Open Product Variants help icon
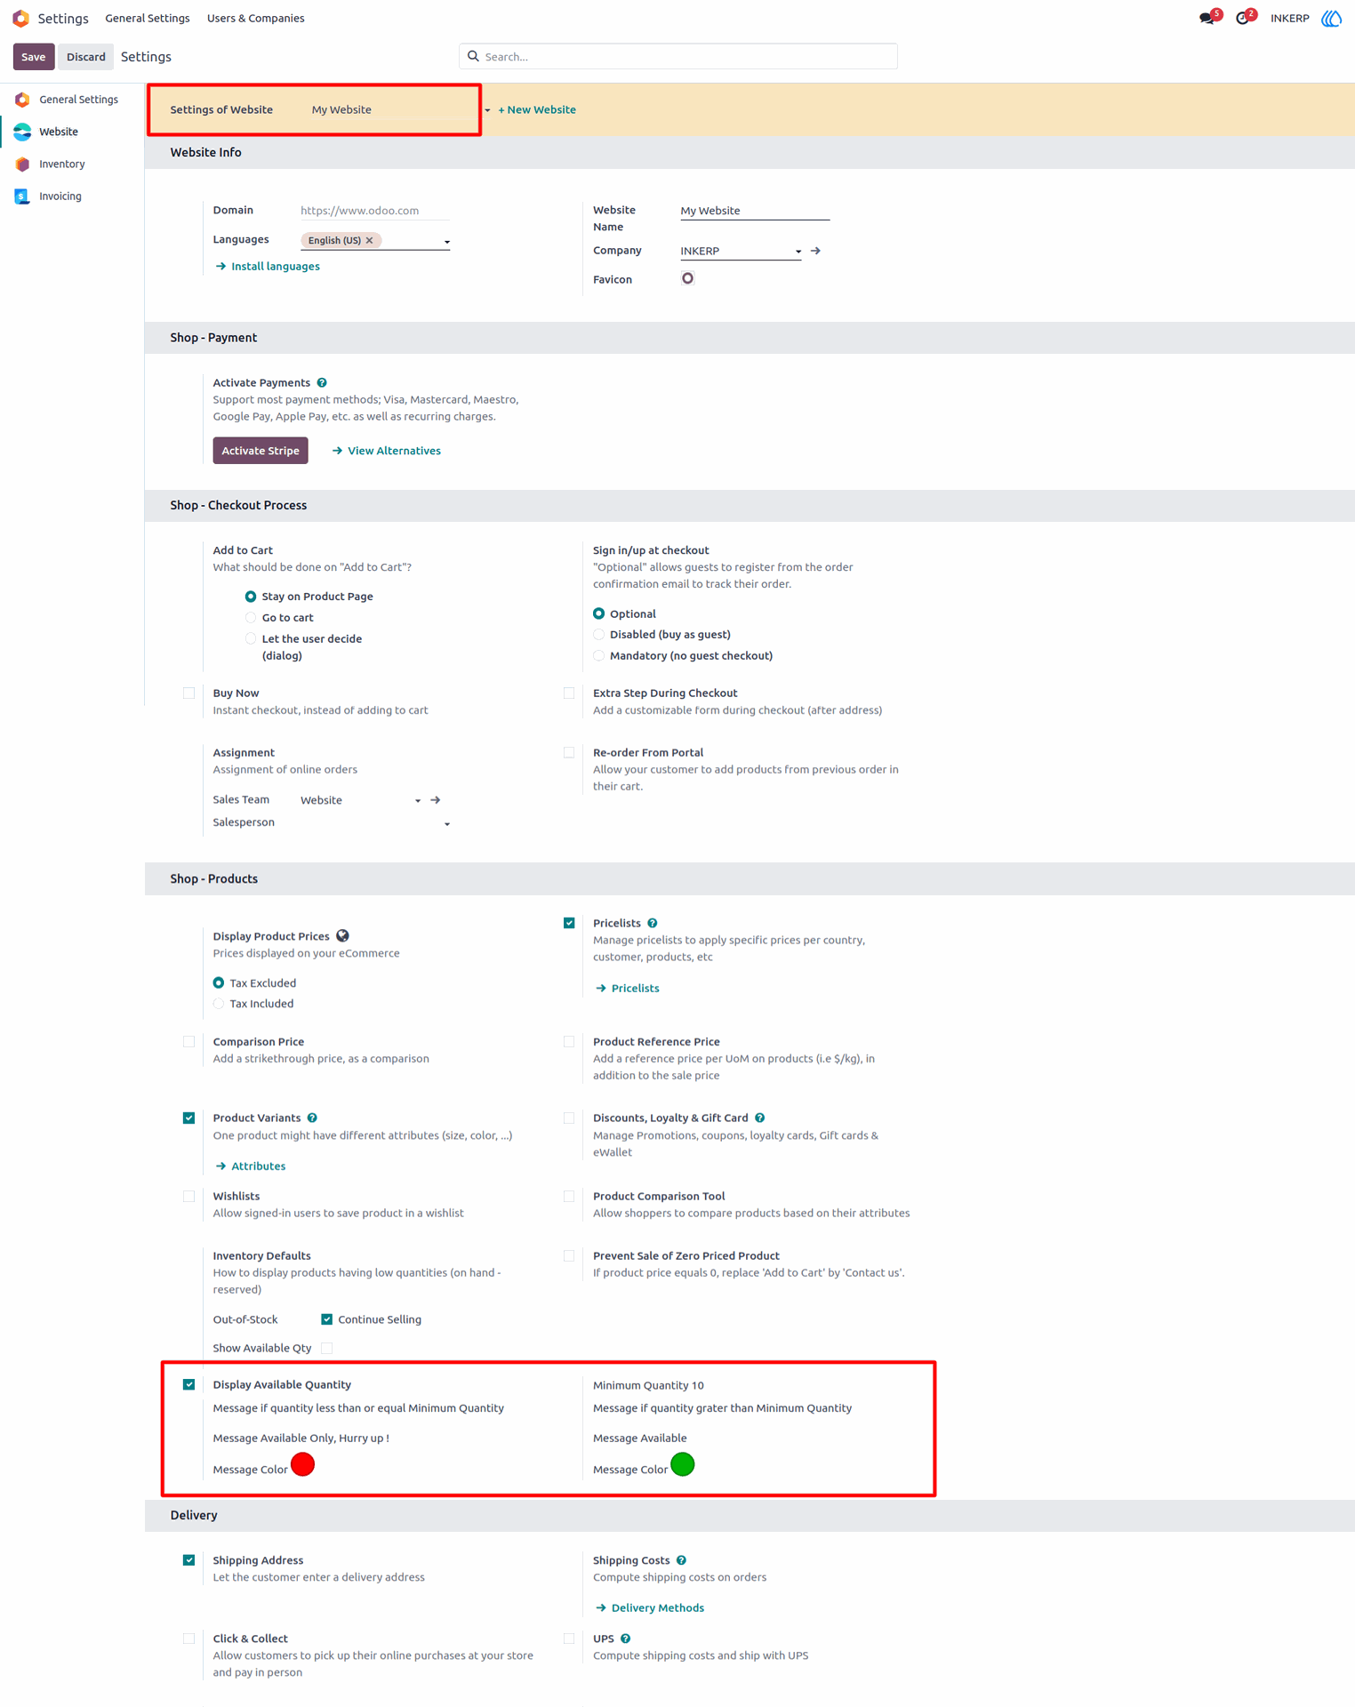 312,1118
